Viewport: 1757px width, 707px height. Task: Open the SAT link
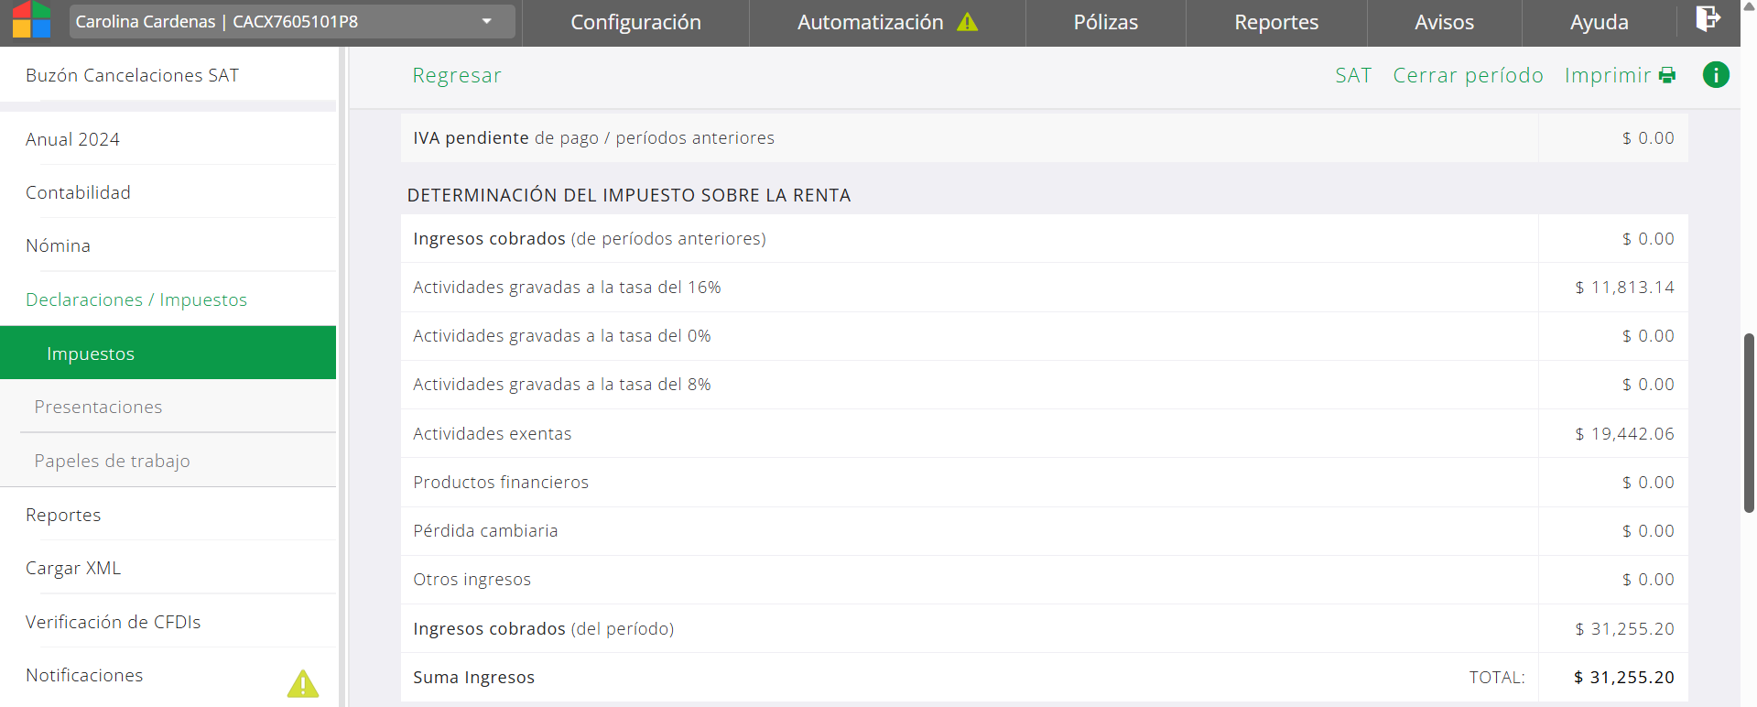click(1352, 75)
